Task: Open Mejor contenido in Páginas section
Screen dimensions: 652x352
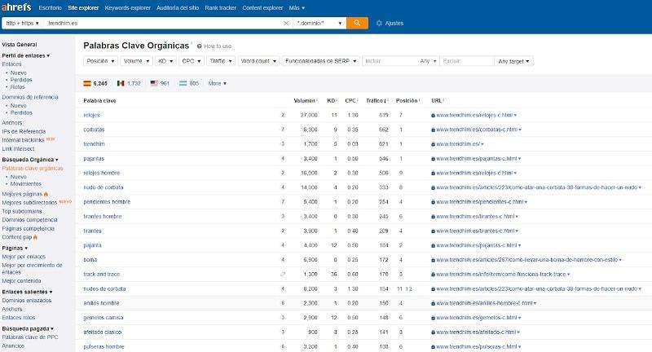Action: [x=21, y=281]
